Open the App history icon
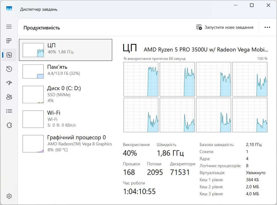The image size is (277, 205). [x=9, y=69]
